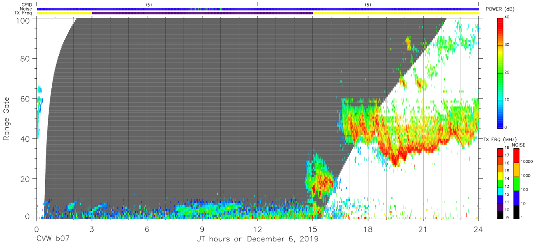Click the TX Freq row label
This screenshot has width=538, height=248.
point(24,13)
